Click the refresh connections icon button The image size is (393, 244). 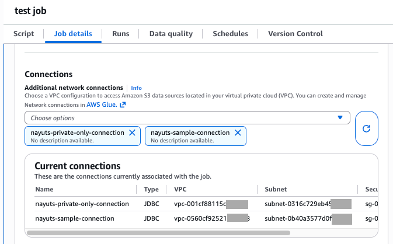coord(367,129)
